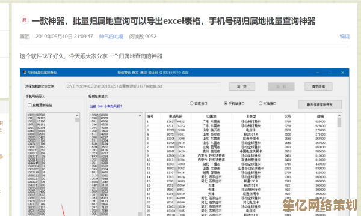
Task: Select the 手机站接口 radio option
Action: (226, 104)
